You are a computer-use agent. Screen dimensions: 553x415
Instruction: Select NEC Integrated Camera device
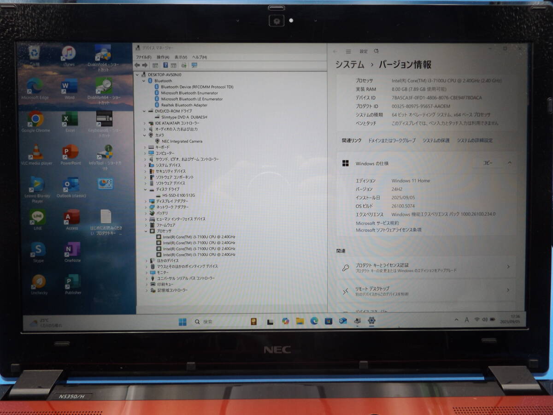(179, 141)
